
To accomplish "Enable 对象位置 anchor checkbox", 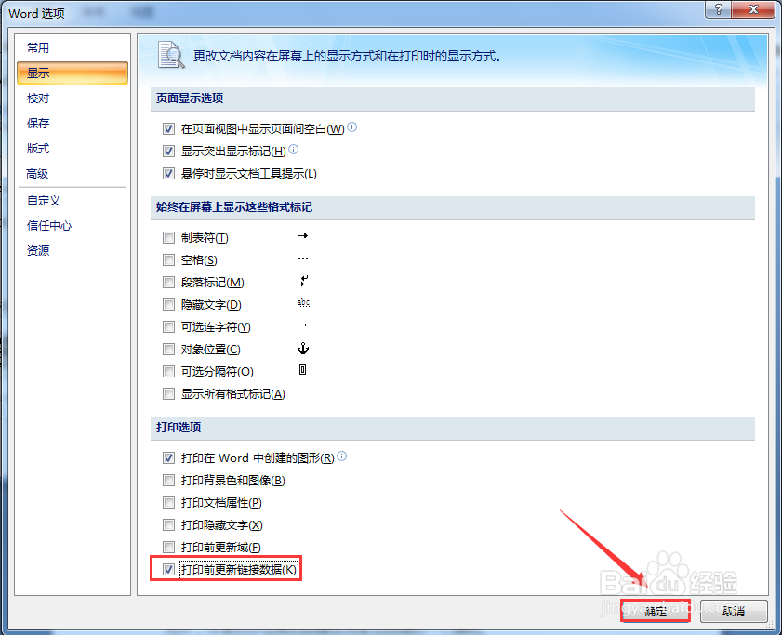I will click(x=168, y=350).
